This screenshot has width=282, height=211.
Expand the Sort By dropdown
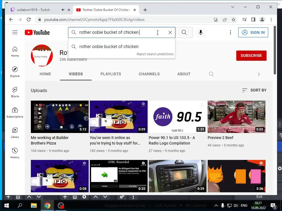click(254, 90)
